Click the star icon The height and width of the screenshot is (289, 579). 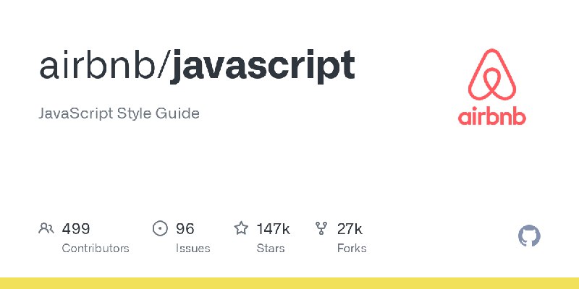(x=241, y=228)
